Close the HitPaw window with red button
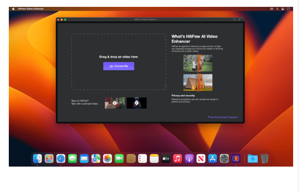299x191 pixels. 58,20
